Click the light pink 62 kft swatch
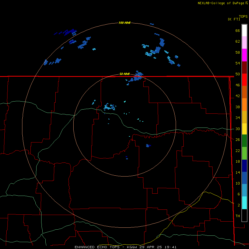The image size is (249, 249). click(x=244, y=42)
